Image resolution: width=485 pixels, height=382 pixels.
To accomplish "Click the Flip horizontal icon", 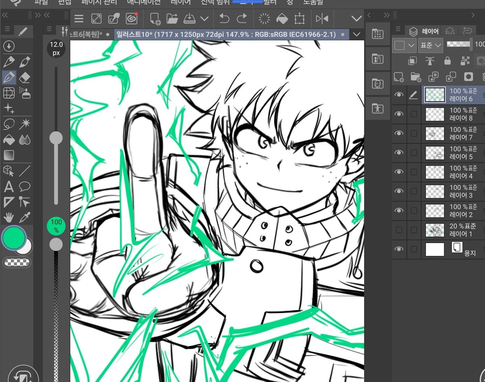I will click(322, 19).
